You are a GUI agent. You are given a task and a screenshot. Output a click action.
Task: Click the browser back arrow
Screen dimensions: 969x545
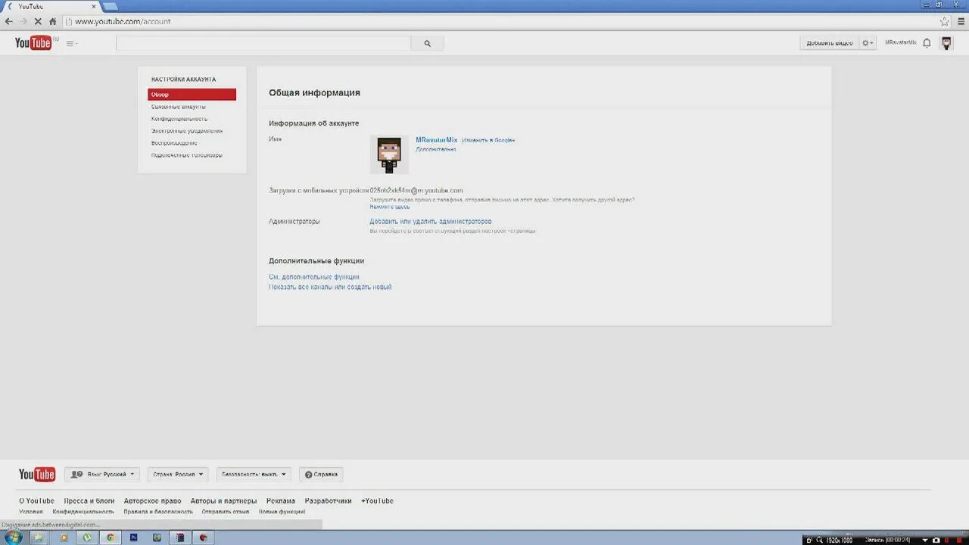[x=9, y=21]
